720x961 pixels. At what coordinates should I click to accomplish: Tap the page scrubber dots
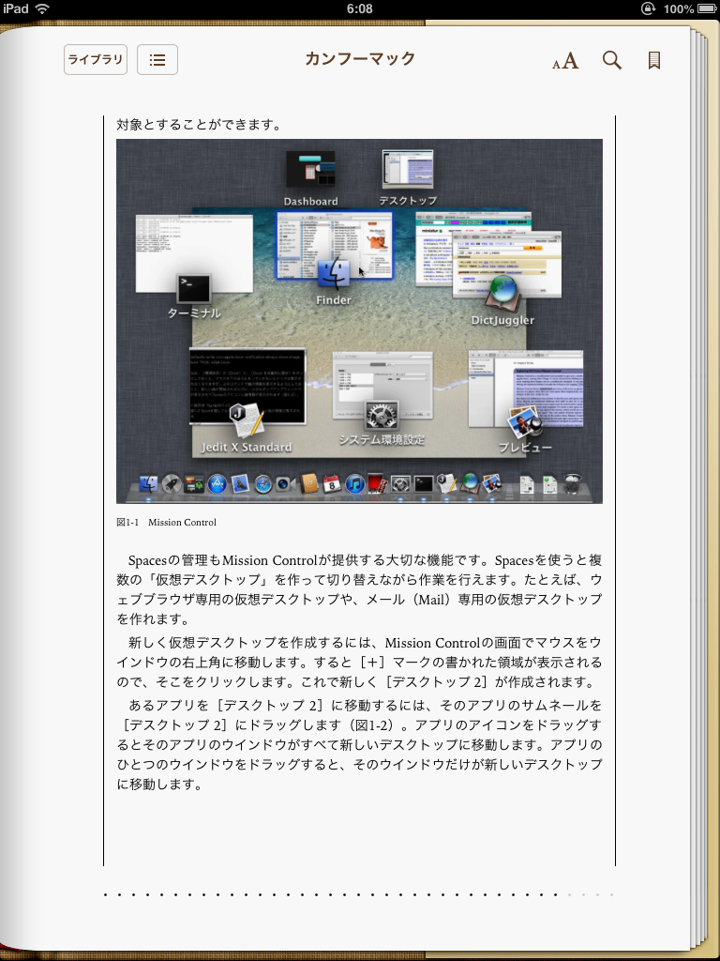pos(359,894)
